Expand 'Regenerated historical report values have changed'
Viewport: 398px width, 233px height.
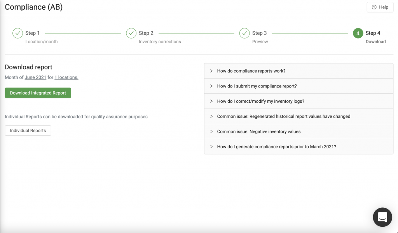[299, 116]
